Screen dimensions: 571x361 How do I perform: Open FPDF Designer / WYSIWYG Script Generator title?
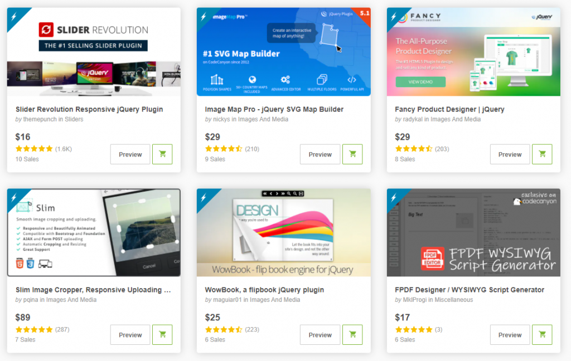tap(470, 290)
